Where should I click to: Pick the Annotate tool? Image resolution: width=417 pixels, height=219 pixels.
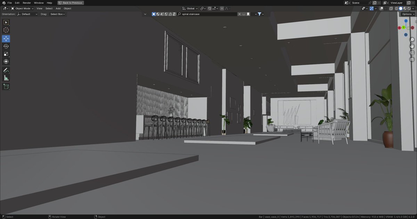click(x=6, y=70)
